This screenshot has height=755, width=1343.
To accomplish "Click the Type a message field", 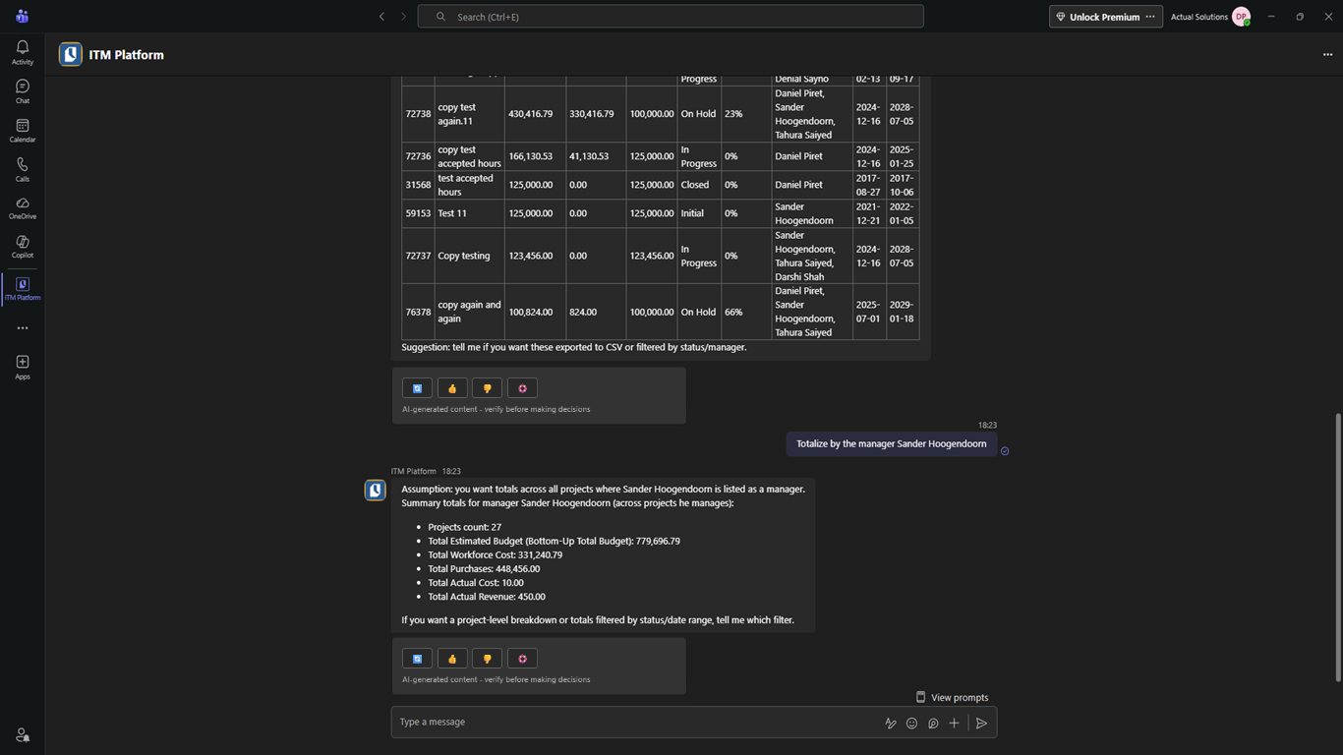I will [x=639, y=722].
